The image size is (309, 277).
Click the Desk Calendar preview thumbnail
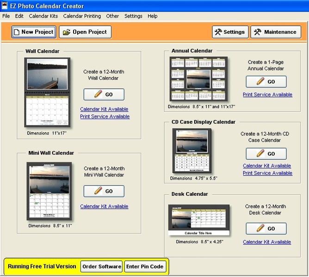199,220
